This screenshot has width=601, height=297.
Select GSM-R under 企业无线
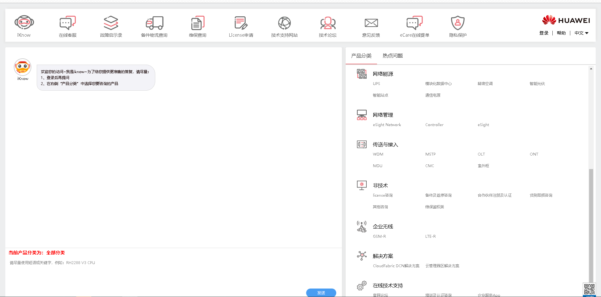coord(379,236)
